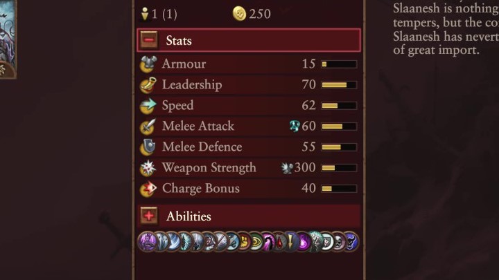Click the damage type icon beside 300
This screenshot has width=499, height=280.
pos(287,168)
